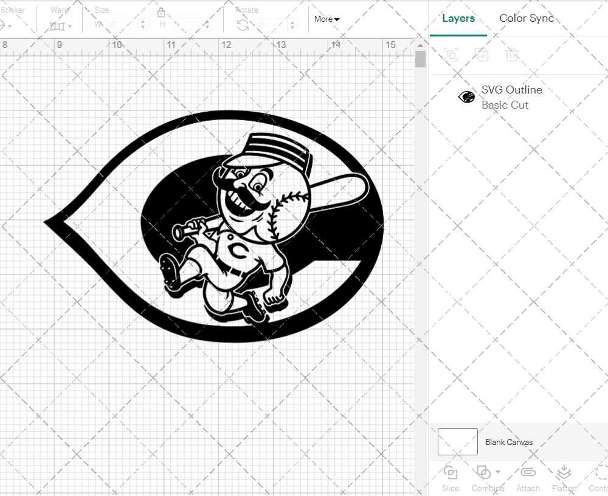Click the Blank Canvas color swatch
Image resolution: width=608 pixels, height=496 pixels.
click(457, 441)
